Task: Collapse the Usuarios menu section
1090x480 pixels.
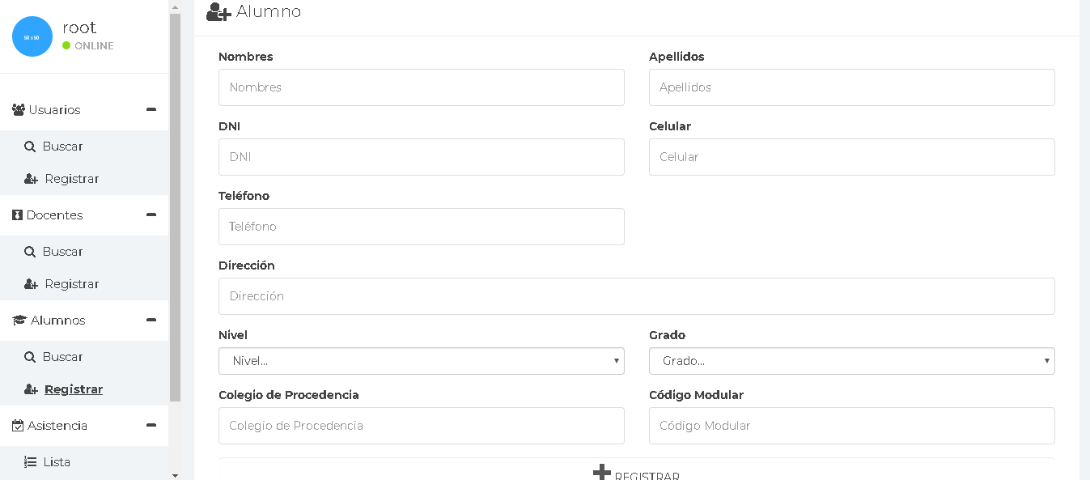Action: point(151,109)
